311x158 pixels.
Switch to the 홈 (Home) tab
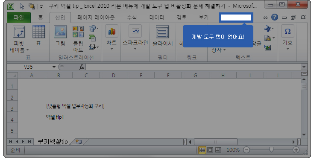click(x=41, y=18)
